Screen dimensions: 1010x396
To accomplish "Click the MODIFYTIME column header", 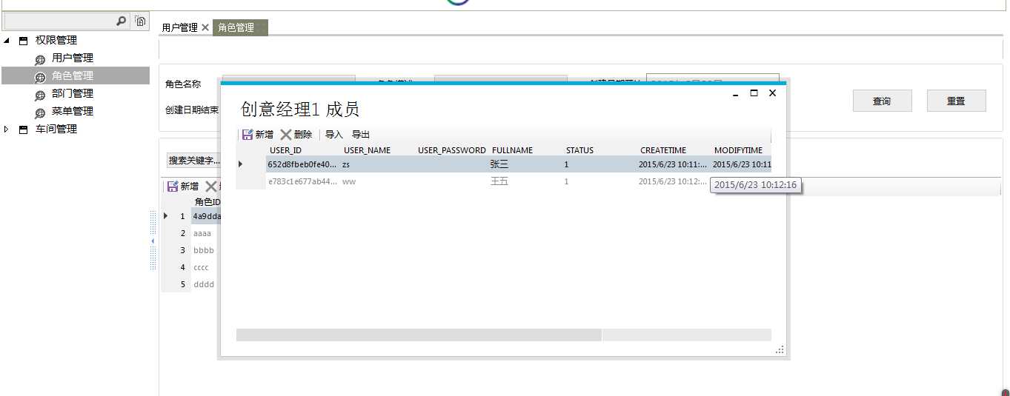I will click(x=738, y=150).
